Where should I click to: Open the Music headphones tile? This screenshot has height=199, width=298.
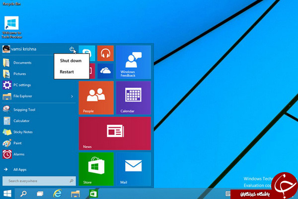(105, 53)
